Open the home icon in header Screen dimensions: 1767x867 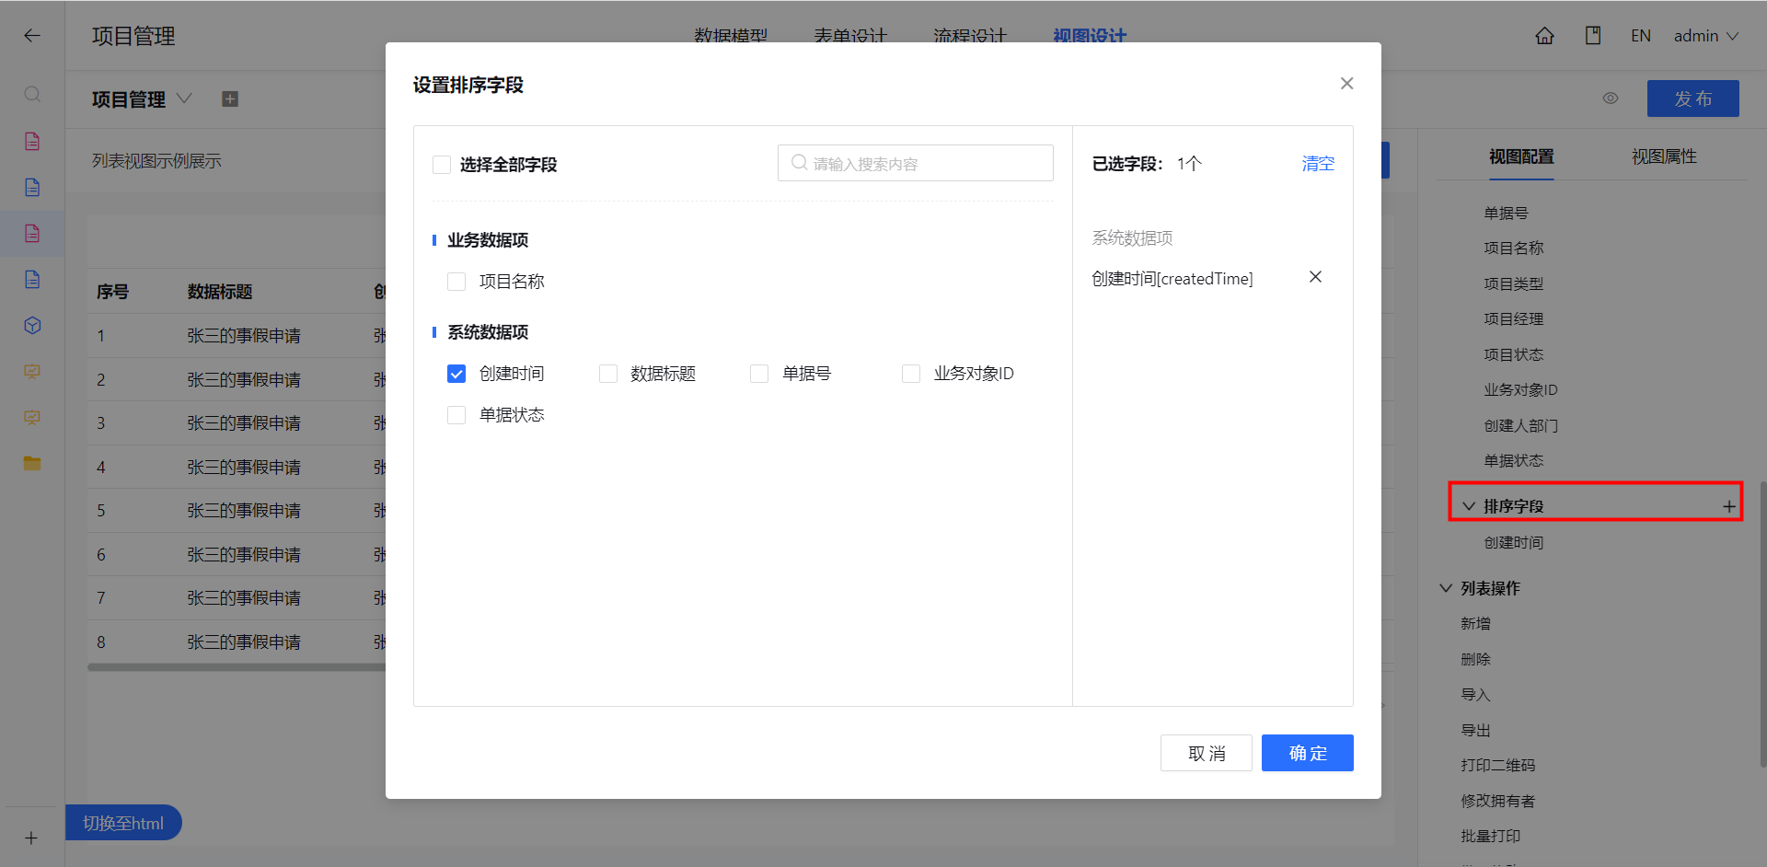[1544, 36]
